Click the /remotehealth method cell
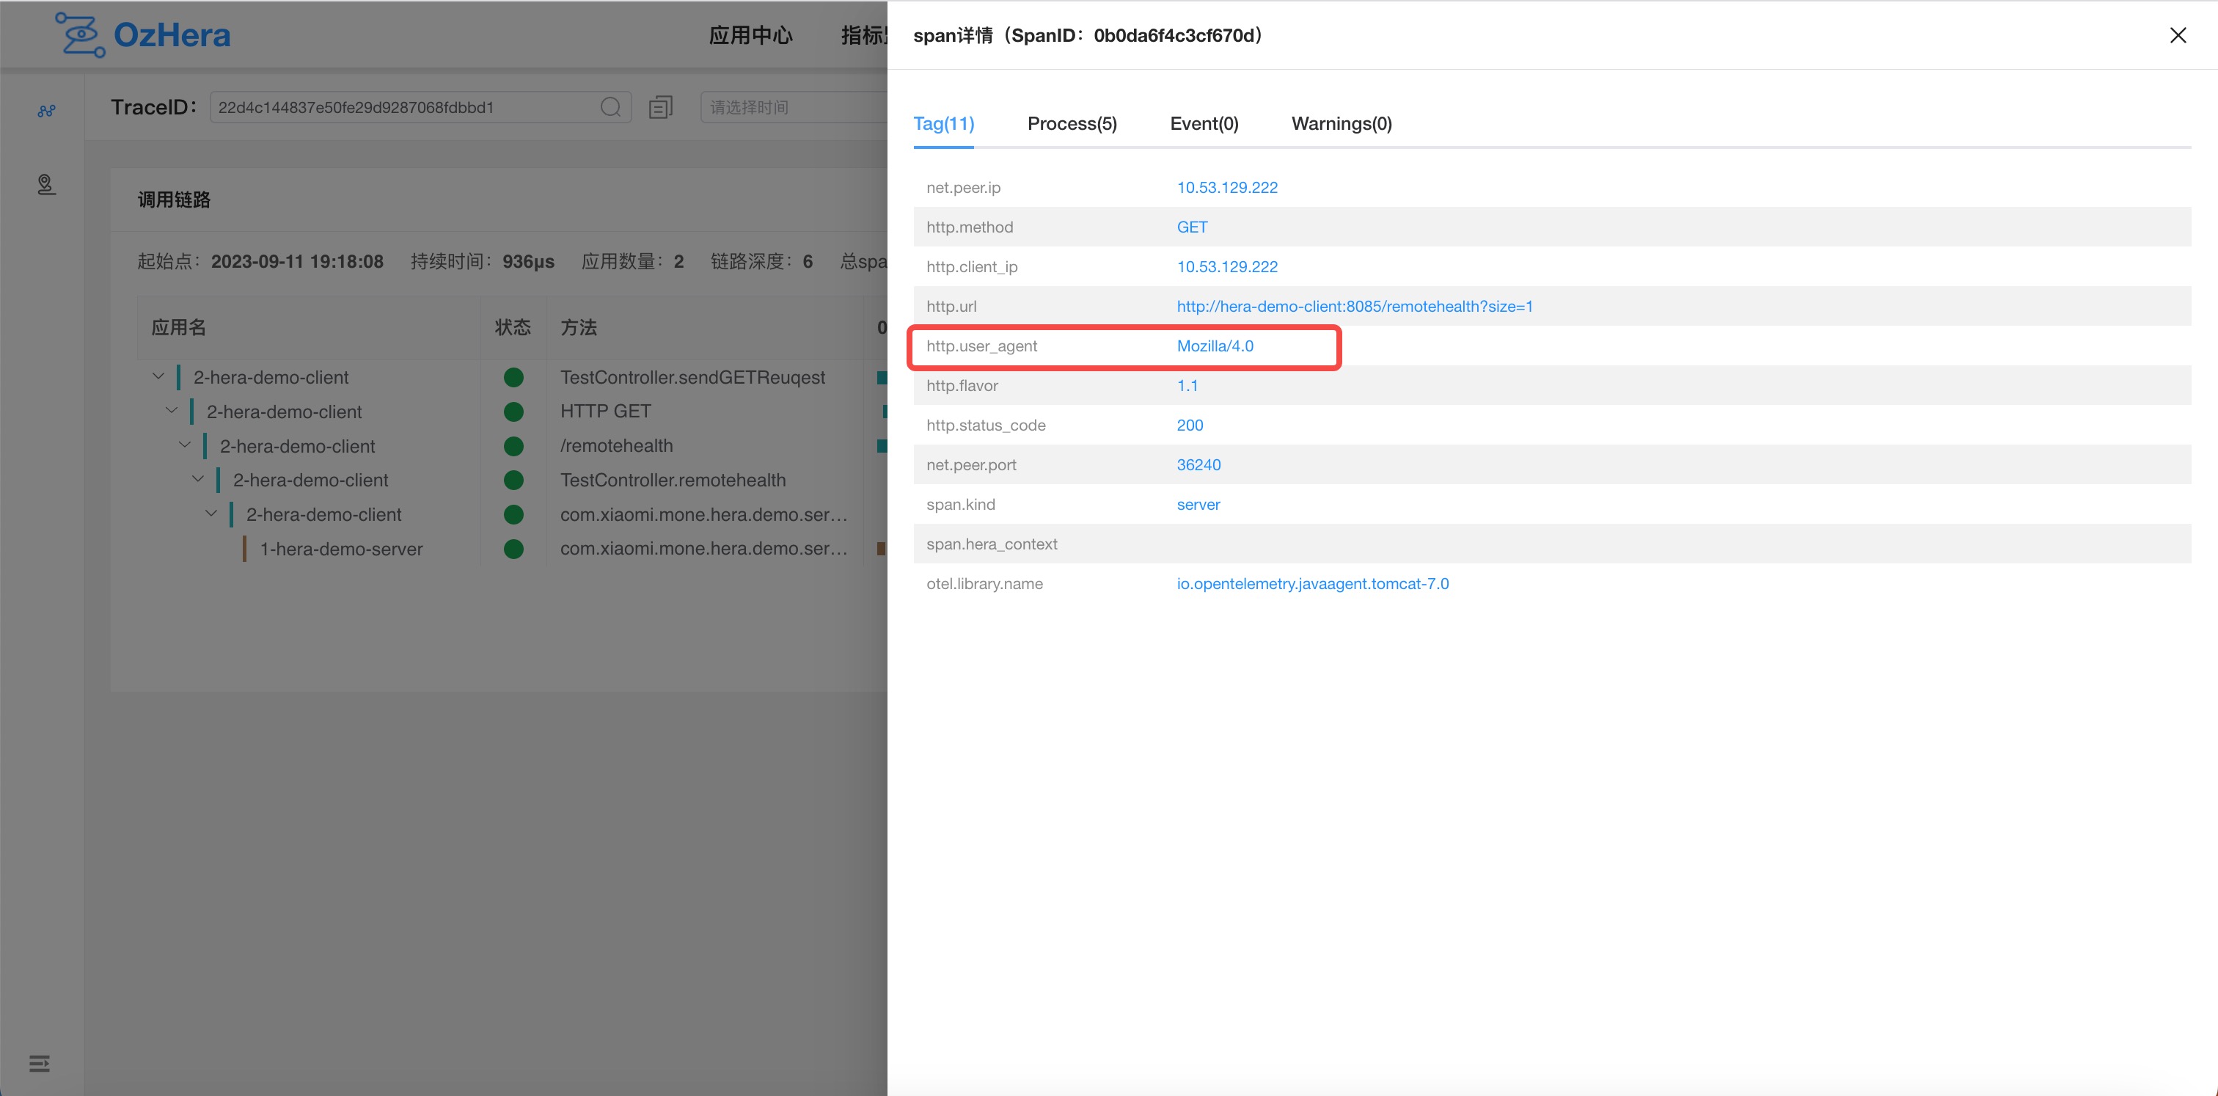The height and width of the screenshot is (1096, 2218). pyautogui.click(x=617, y=446)
